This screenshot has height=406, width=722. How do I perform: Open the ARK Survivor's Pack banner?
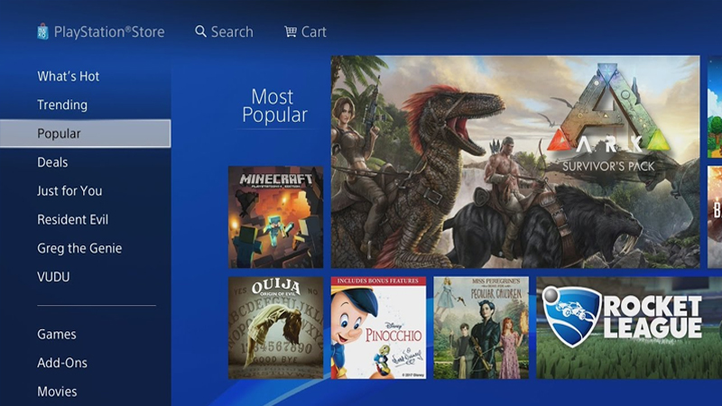point(515,161)
